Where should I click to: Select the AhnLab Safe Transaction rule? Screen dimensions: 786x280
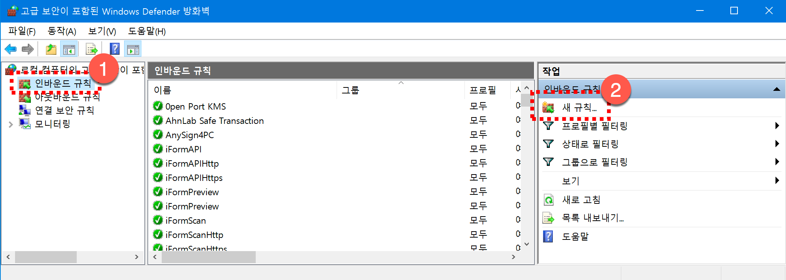[x=214, y=121]
